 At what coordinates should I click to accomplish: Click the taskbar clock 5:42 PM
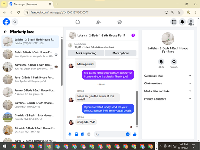tap(183, 146)
